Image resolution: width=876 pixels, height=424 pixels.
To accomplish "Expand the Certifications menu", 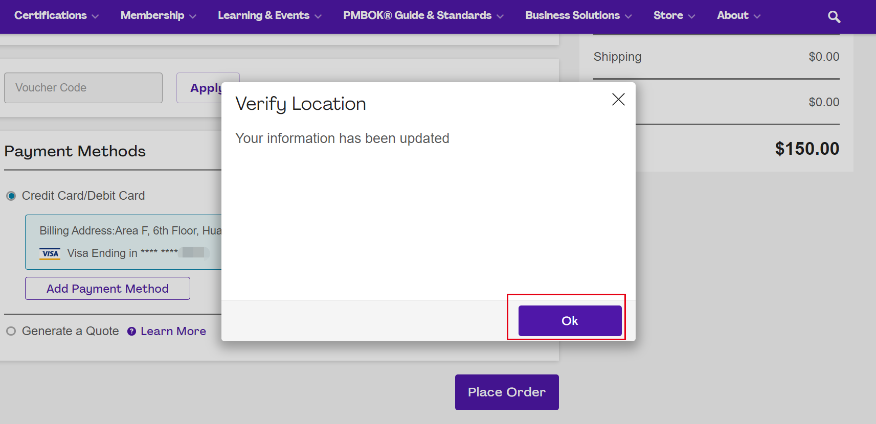I will 56,16.
